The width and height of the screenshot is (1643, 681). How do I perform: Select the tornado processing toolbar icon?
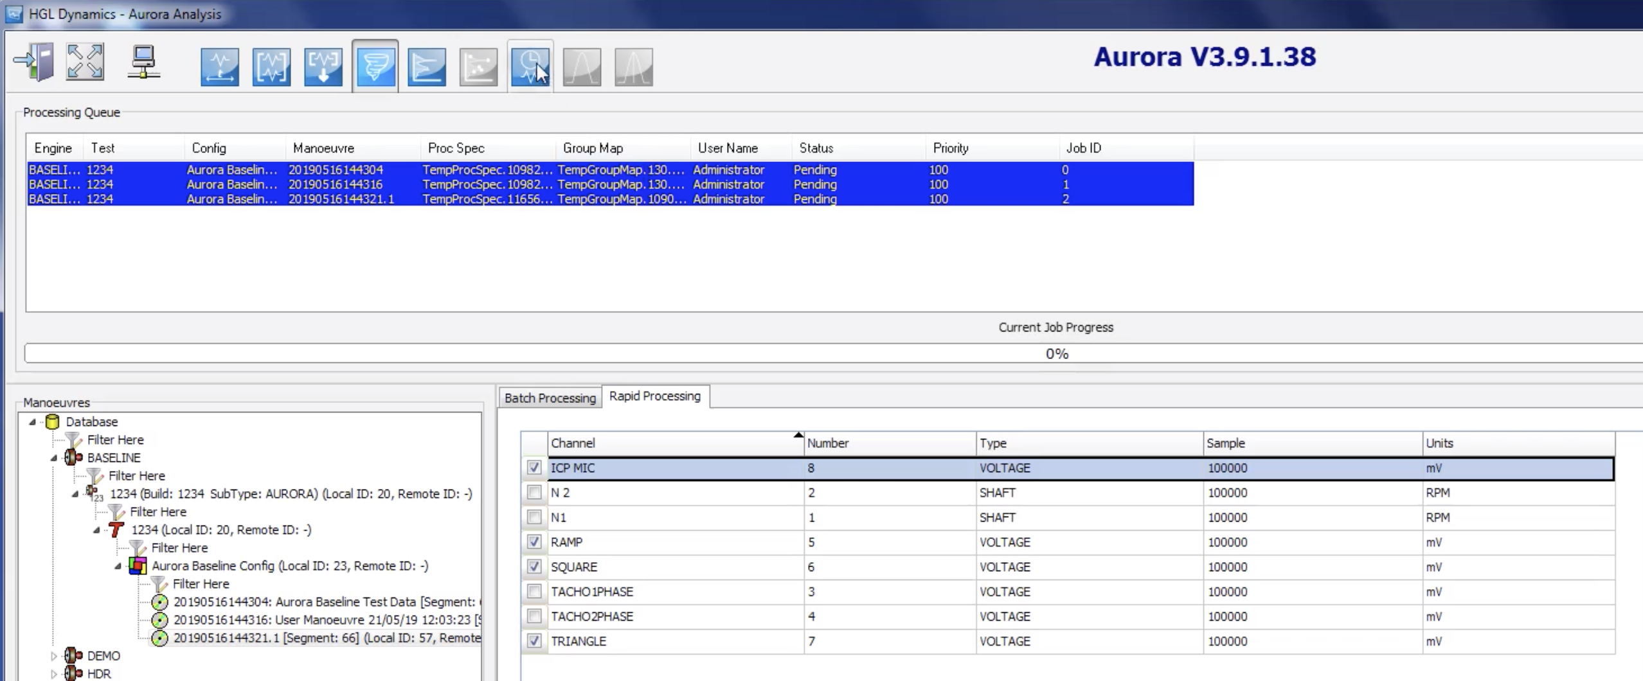pos(375,66)
